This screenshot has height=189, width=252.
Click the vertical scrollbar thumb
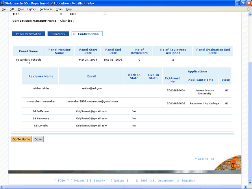click(250, 121)
